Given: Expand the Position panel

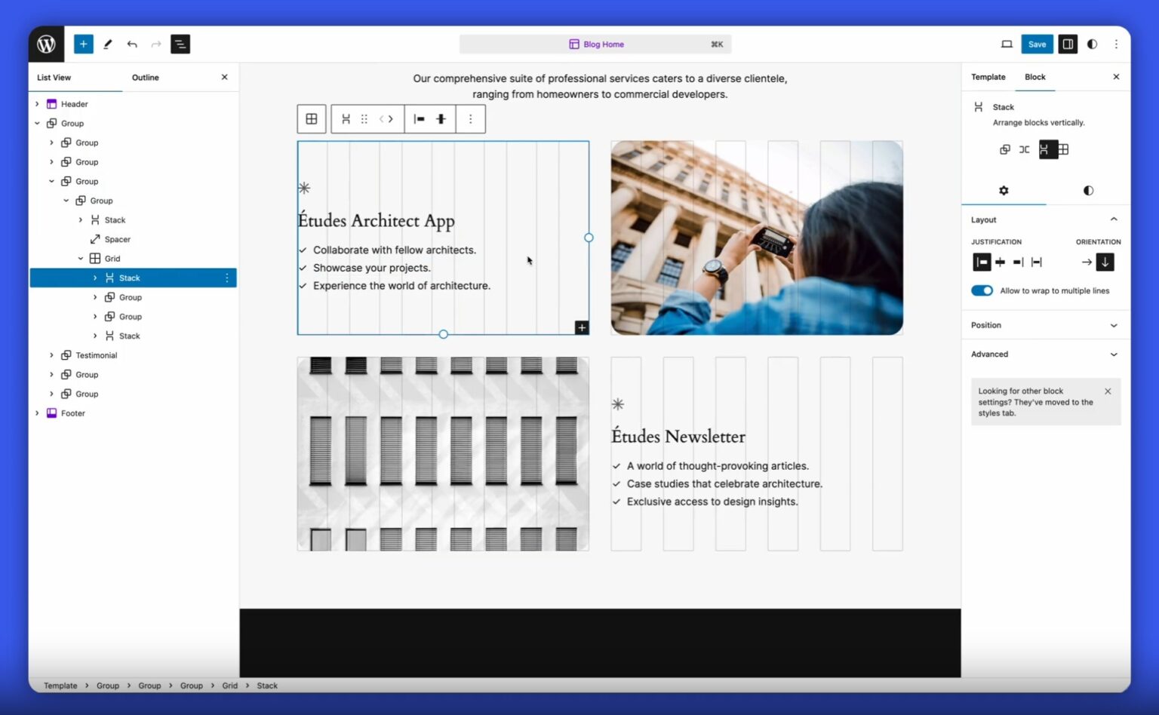Looking at the screenshot, I should pyautogui.click(x=1044, y=326).
